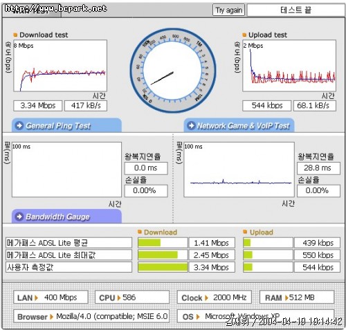Image resolution: width=346 pixels, height=330 pixels.
Task: Click the 메가패스 ADSL Lite 평균 row label
Action: [x=69, y=243]
